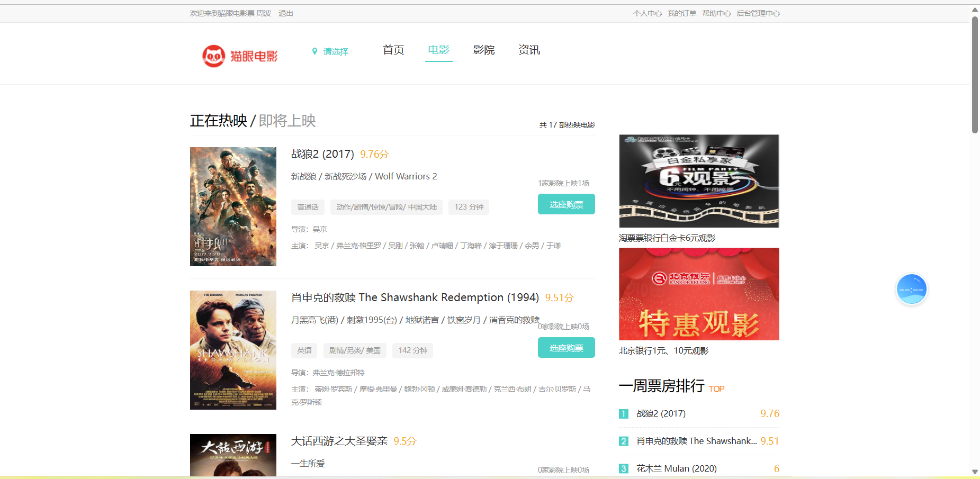
Task: Click the floating blue round assistant icon
Action: tap(911, 289)
